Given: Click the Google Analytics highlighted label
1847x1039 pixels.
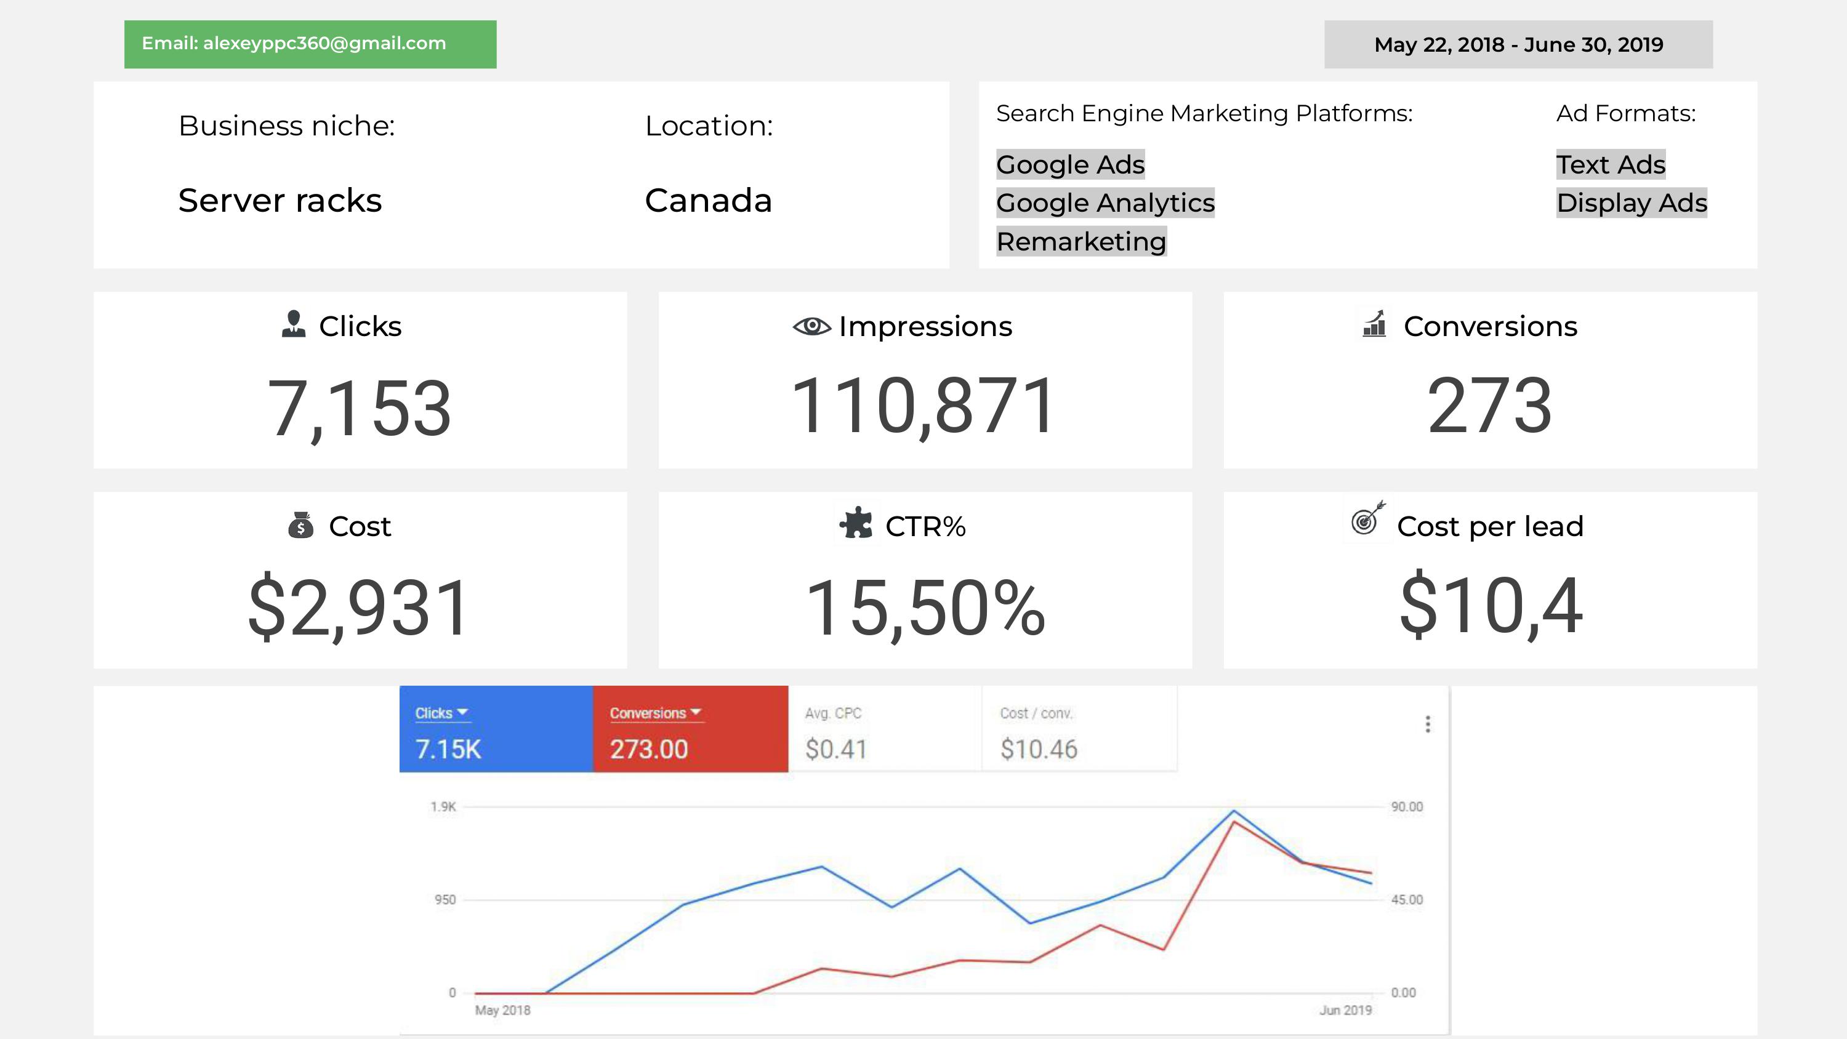Looking at the screenshot, I should (1105, 203).
